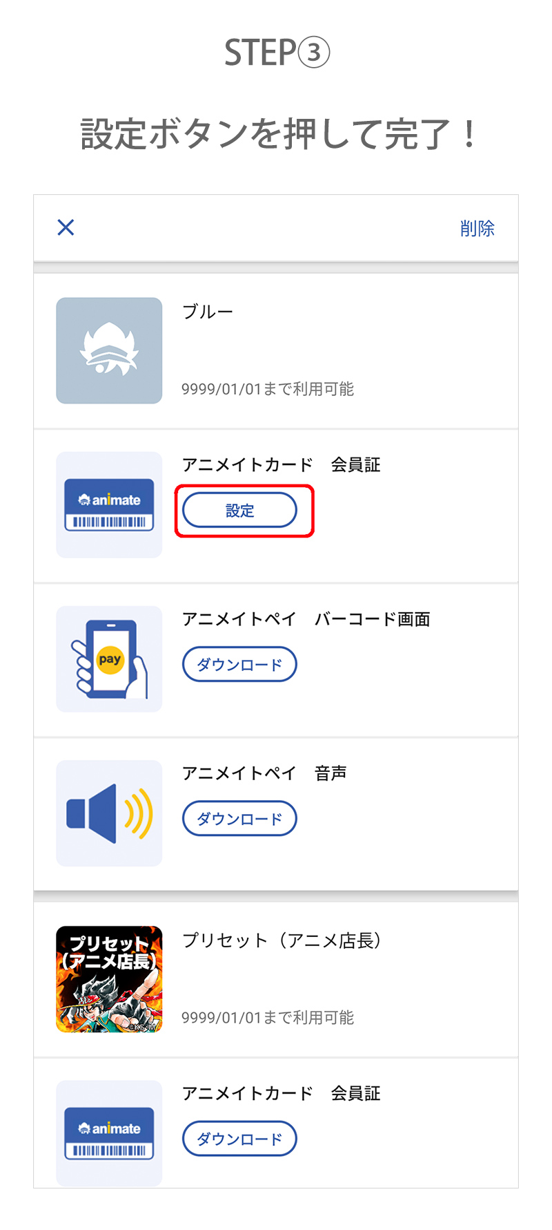Click the アニメイトペイ 音声 label
This screenshot has width=552, height=1230.
tap(264, 773)
